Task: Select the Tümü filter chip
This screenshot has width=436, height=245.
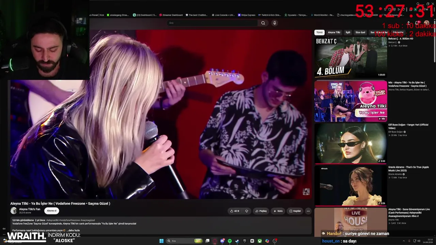Action: [x=319, y=32]
